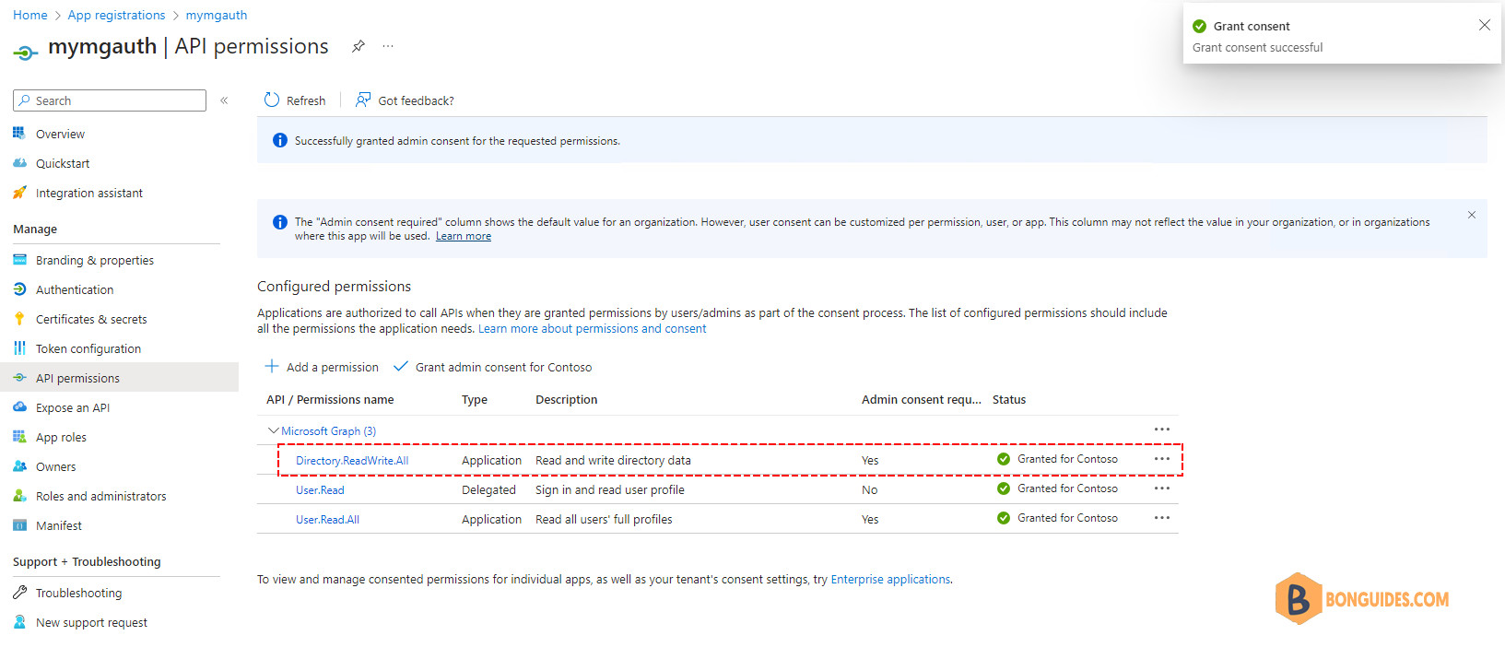Click the Expose an API cloud icon
The width and height of the screenshot is (1505, 659).
19,407
